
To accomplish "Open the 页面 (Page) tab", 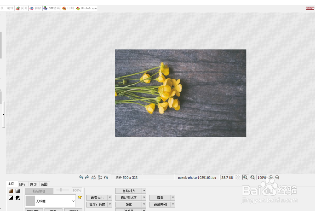I will click(x=21, y=8).
